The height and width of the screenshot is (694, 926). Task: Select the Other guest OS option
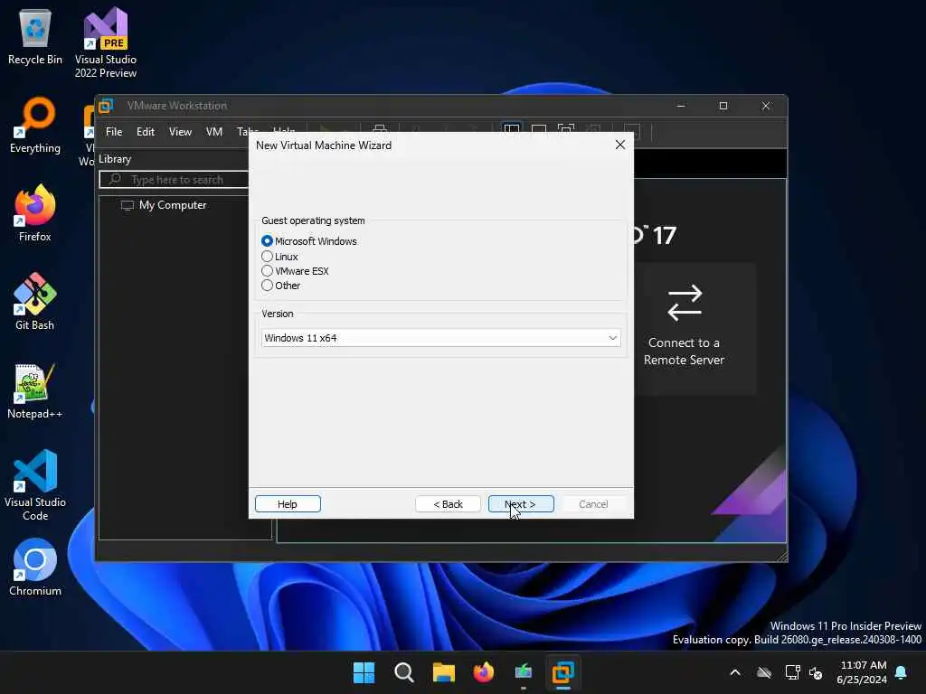(x=267, y=286)
